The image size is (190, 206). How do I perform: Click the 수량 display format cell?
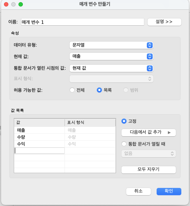click(x=90, y=137)
